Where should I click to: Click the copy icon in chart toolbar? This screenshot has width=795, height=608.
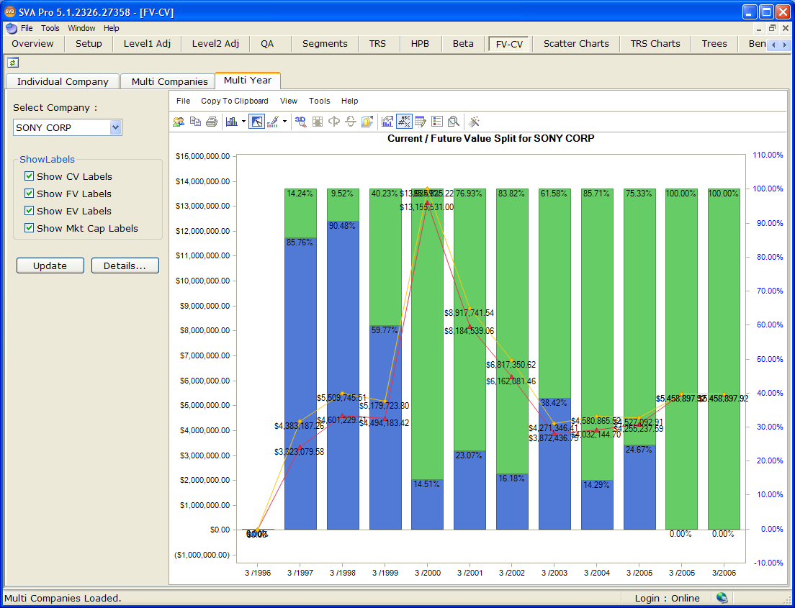click(x=195, y=122)
